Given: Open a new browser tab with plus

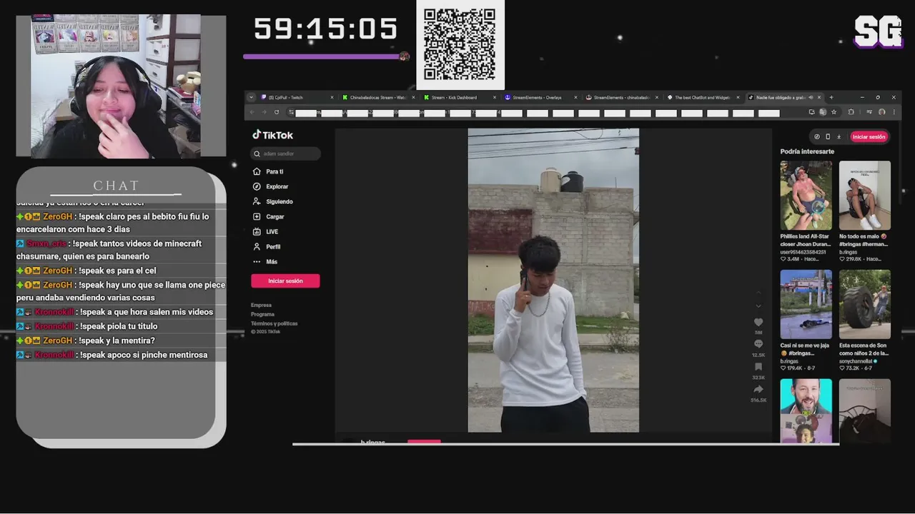Looking at the screenshot, I should [831, 97].
